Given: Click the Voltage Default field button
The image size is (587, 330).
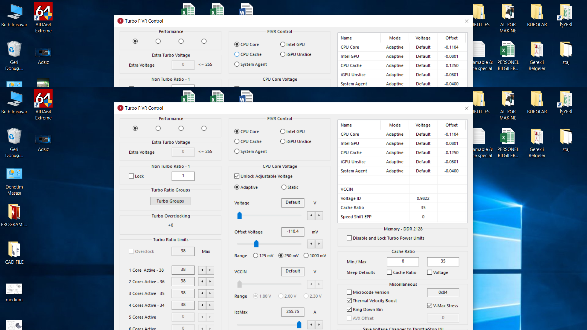Looking at the screenshot, I should (293, 203).
